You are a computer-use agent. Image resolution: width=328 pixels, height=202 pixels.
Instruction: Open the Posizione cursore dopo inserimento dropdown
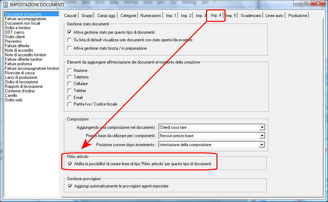point(262,144)
